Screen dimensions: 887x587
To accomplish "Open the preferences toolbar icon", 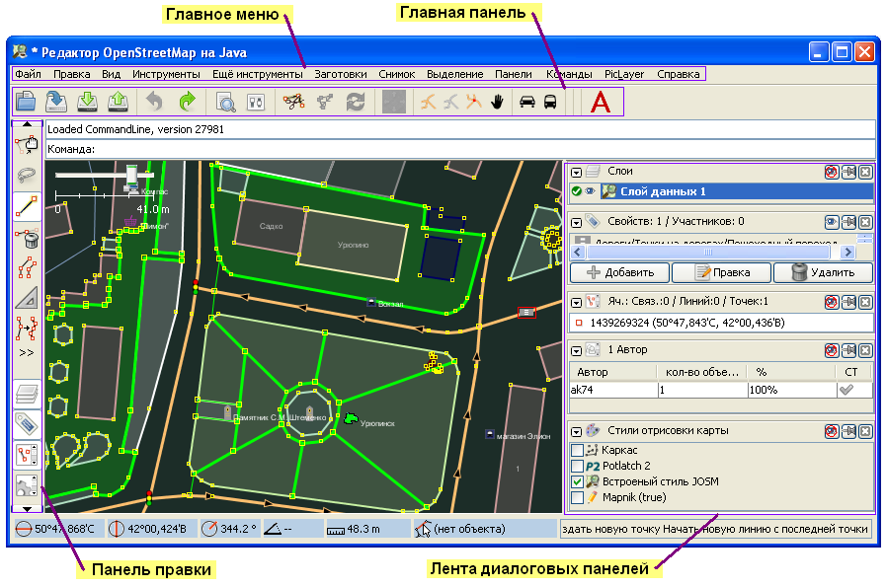I will coord(255,103).
